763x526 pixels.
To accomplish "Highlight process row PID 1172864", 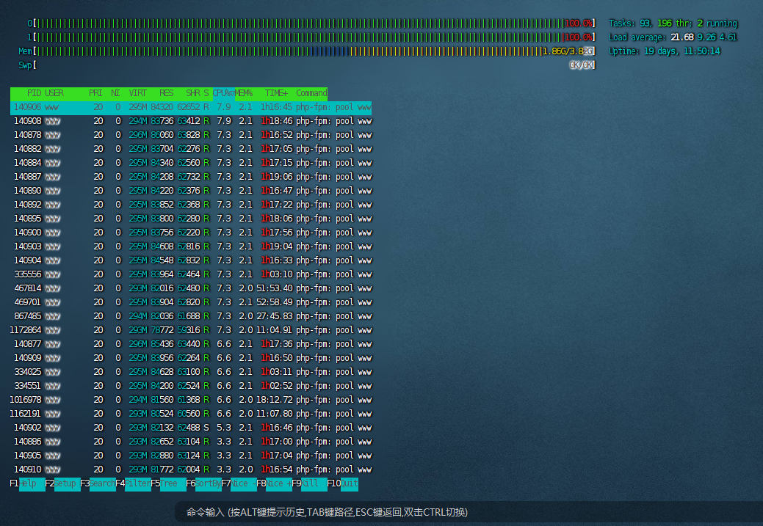I will (x=191, y=331).
